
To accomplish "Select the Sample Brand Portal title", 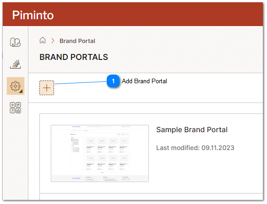I will click(x=192, y=130).
